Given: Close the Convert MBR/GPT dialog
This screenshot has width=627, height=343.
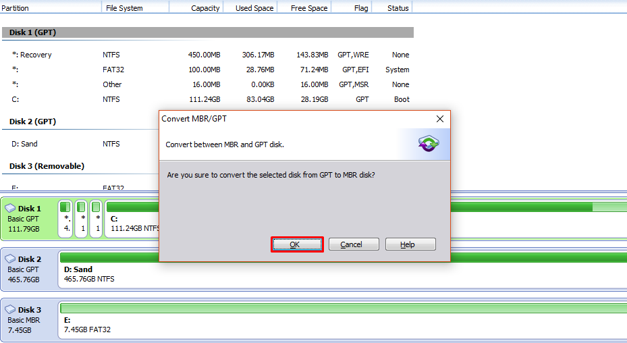Looking at the screenshot, I should point(440,119).
